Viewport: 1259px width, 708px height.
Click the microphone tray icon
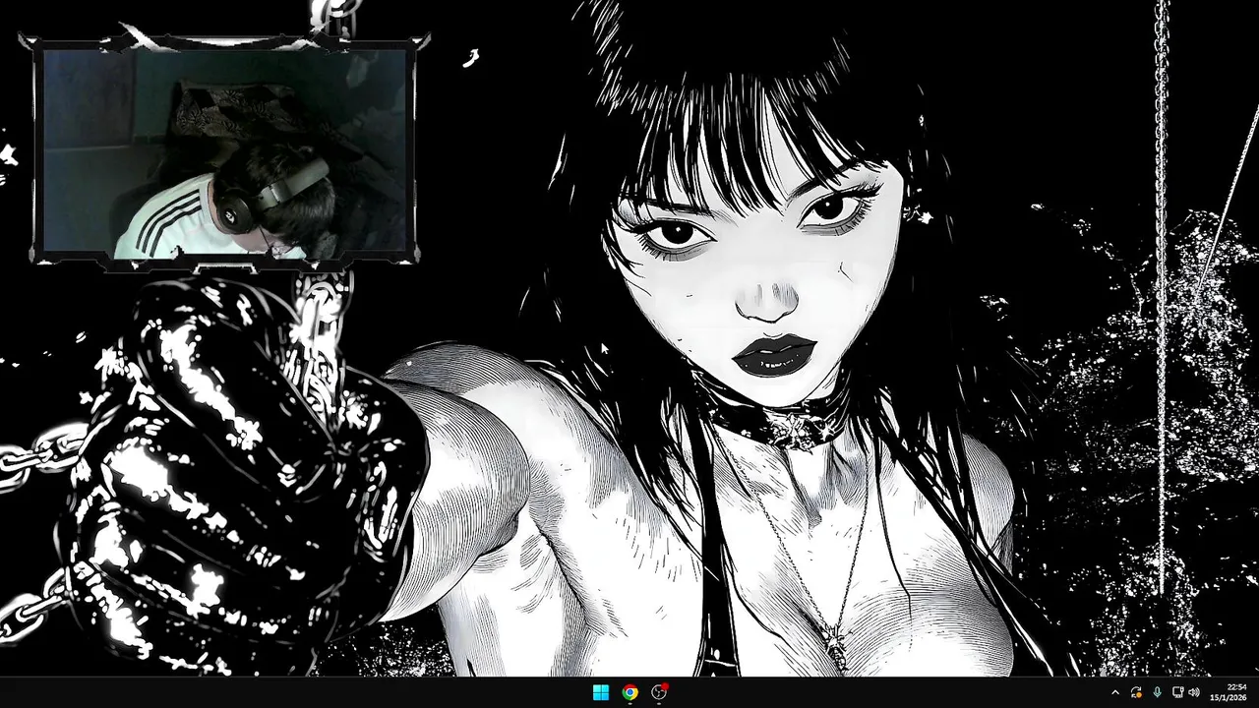point(1157,692)
